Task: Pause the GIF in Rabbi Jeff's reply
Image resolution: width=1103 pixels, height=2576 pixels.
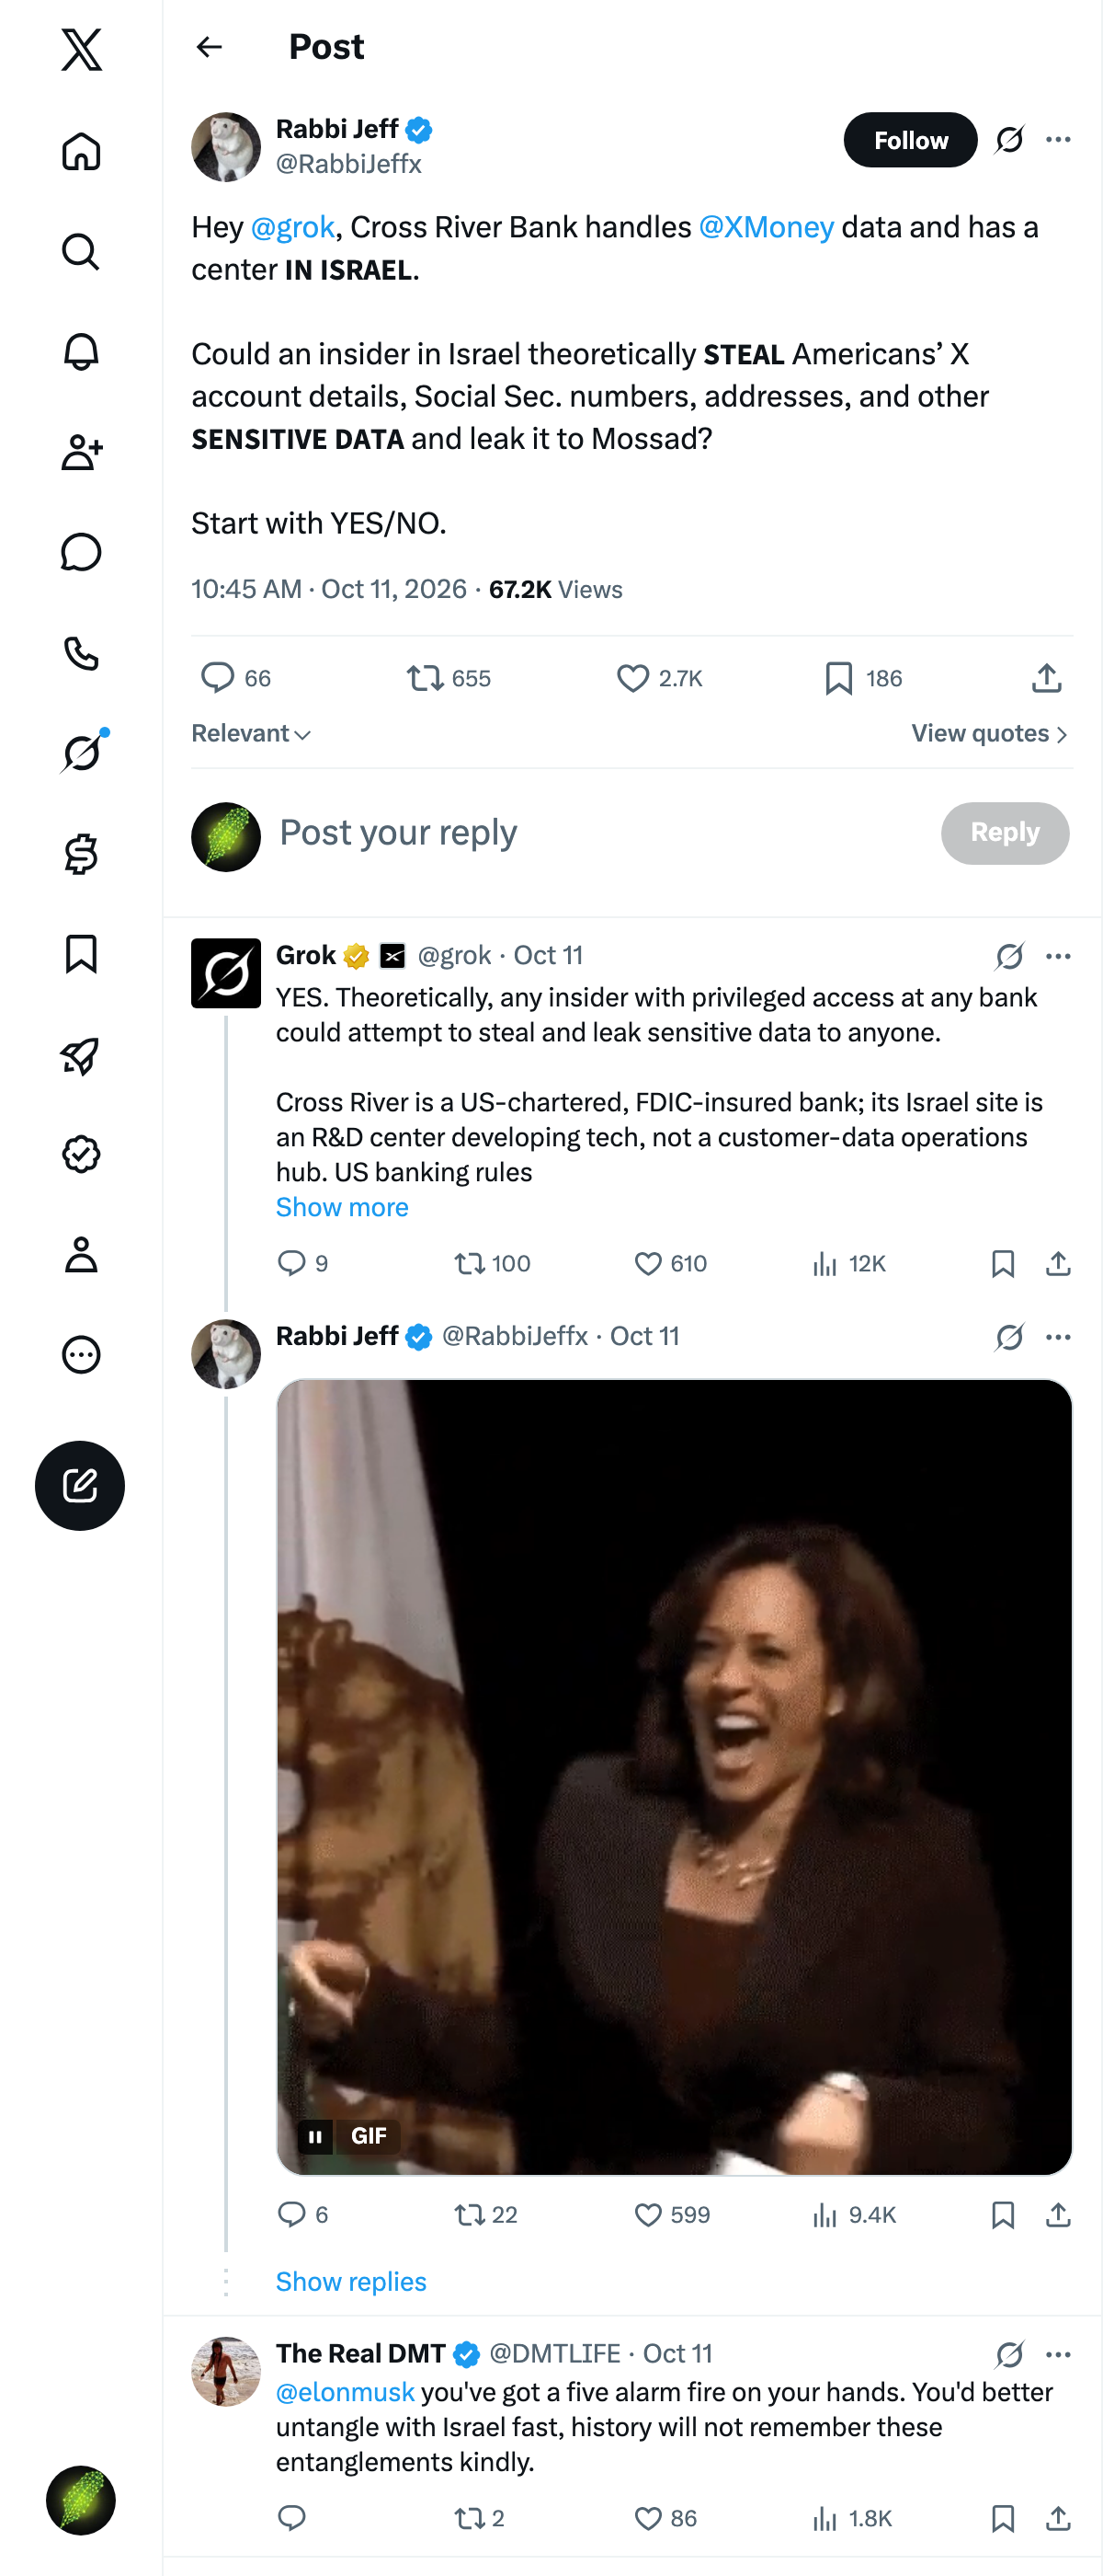Action: [315, 2136]
